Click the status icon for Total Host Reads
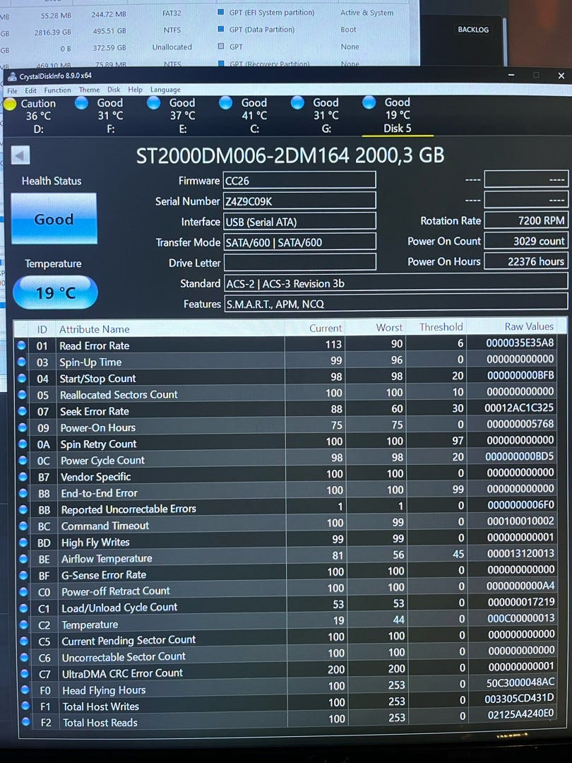The image size is (572, 763). (x=26, y=722)
